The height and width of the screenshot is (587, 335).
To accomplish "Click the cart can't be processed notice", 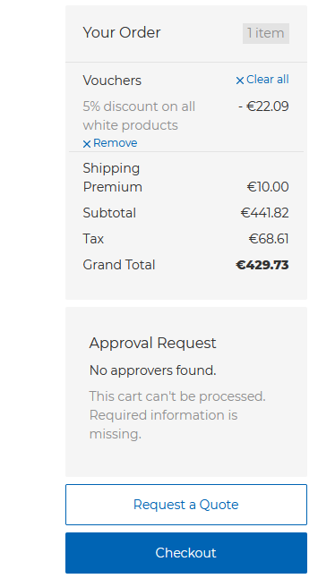I will coord(177,415).
